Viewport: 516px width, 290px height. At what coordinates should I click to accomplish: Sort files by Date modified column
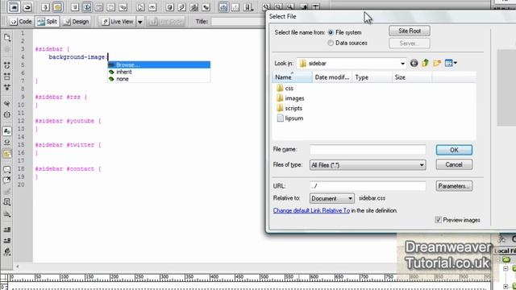[331, 77]
